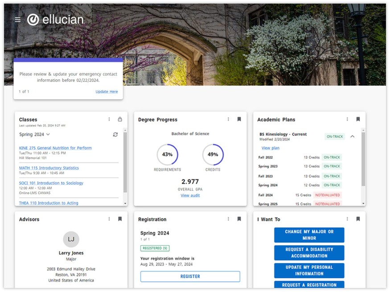Click the Register button
Screen dimensions: 390x292
tap(190, 276)
